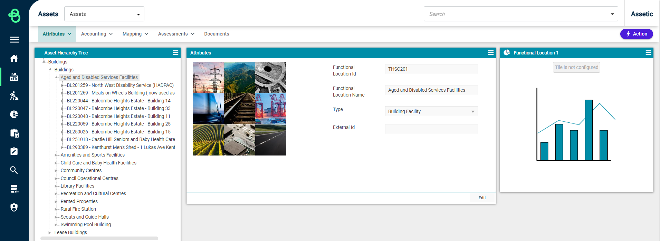The image size is (660, 241).
Task: Select Recreation and Cultural Centres
Action: 93,193
